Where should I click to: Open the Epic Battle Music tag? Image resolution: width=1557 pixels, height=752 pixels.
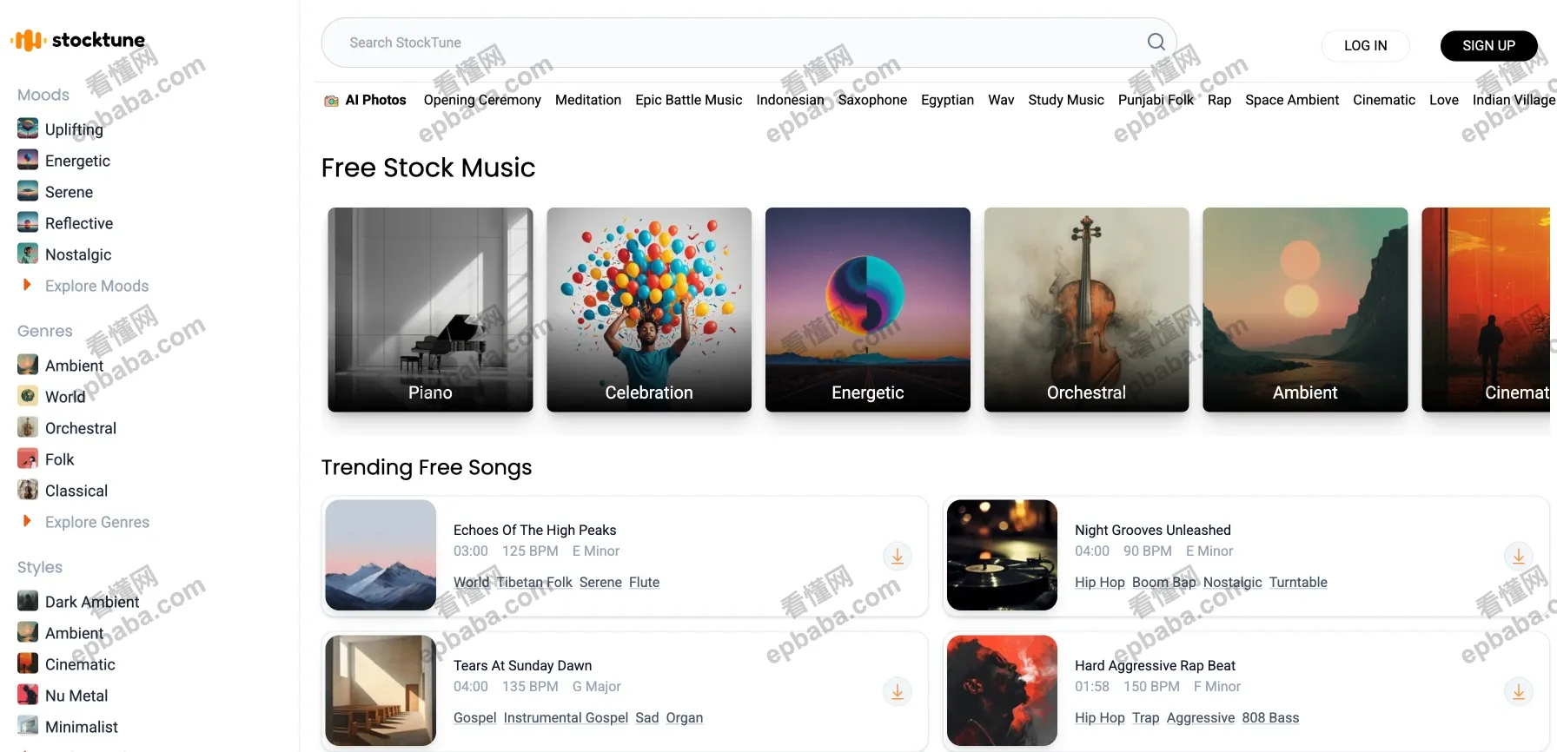(688, 100)
